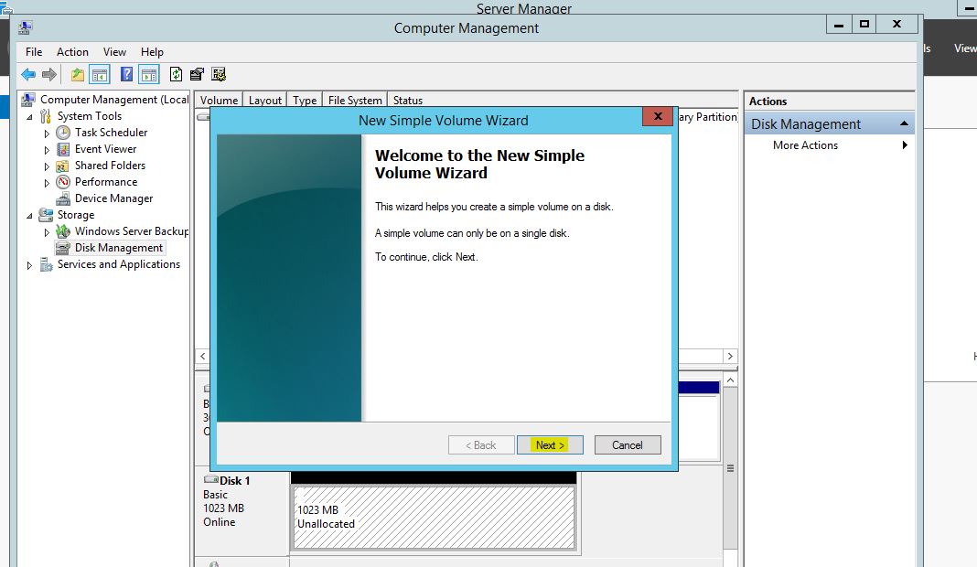Select Event Viewer in the tree
The height and width of the screenshot is (567, 977).
pyautogui.click(x=105, y=149)
